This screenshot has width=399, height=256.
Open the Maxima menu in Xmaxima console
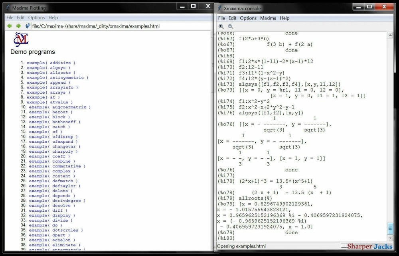pos(268,18)
